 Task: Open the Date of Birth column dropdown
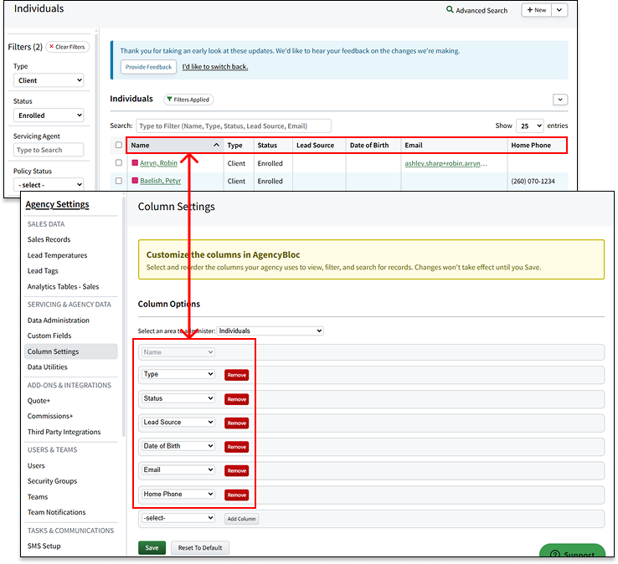tap(178, 446)
